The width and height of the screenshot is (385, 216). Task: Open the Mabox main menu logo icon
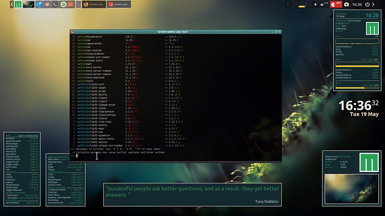[18, 4]
